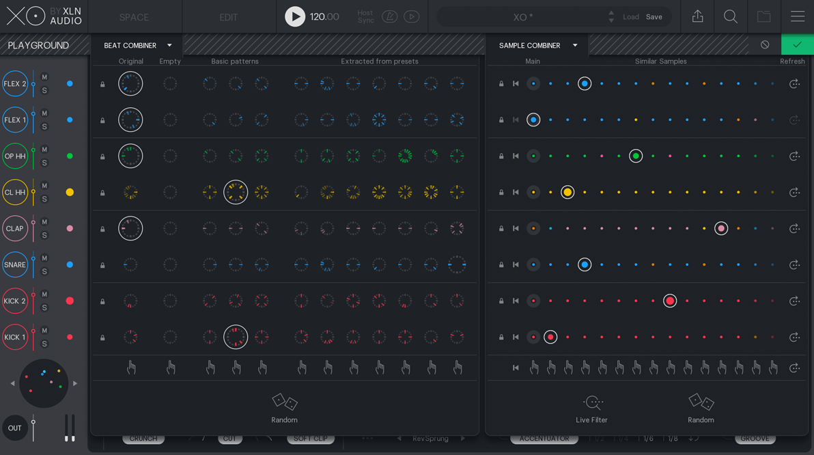Open the hamburger main menu
Screen dimensions: 814x455
pyautogui.click(x=797, y=16)
